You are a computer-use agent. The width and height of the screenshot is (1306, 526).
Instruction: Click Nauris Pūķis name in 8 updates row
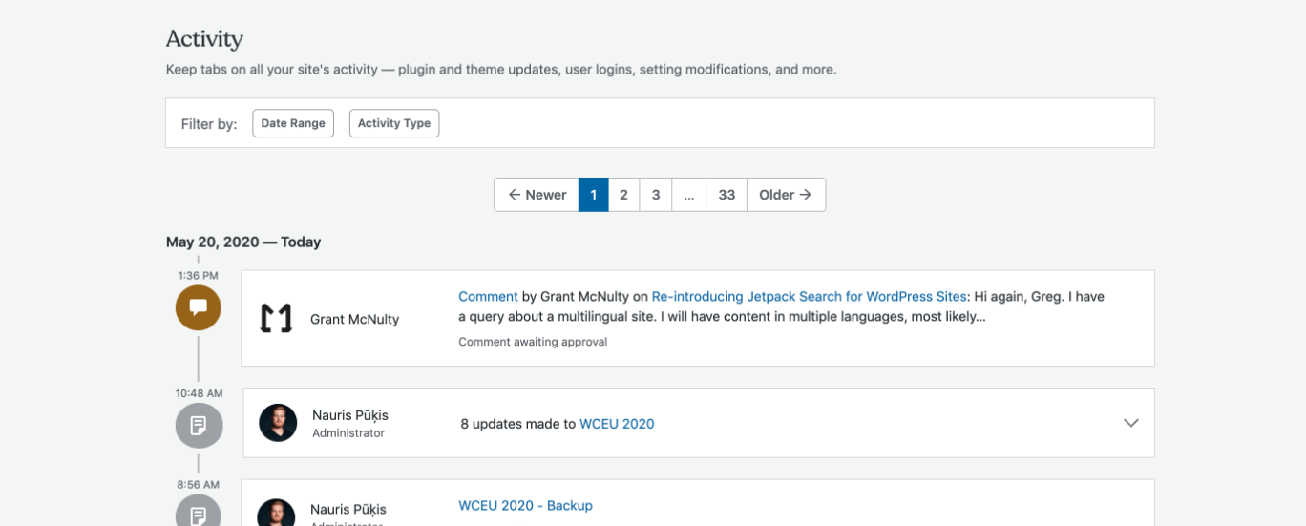[350, 415]
